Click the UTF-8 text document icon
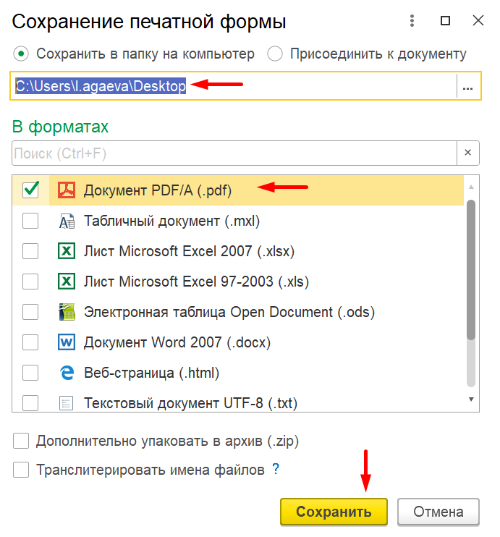500x537 pixels. point(66,402)
